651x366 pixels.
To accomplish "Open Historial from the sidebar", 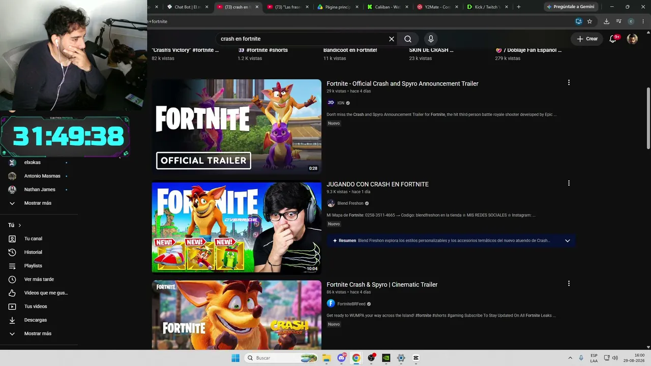I will point(33,252).
